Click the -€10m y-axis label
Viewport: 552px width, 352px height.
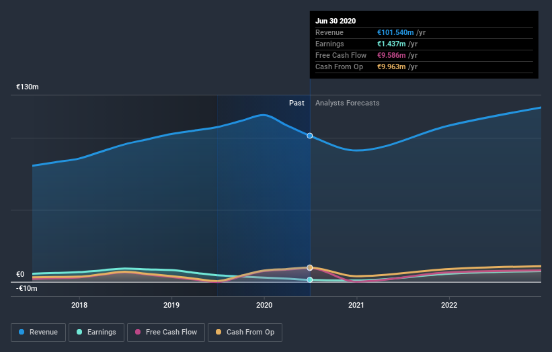(x=27, y=288)
